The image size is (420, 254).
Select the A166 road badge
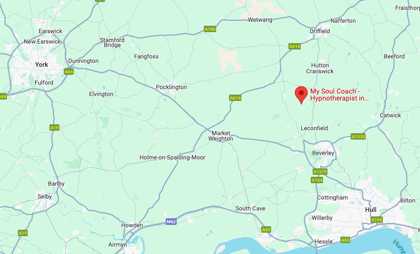(210, 29)
